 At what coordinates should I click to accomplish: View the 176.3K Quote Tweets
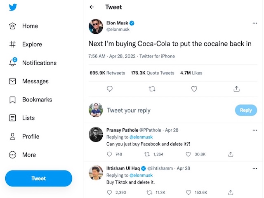coord(153,73)
